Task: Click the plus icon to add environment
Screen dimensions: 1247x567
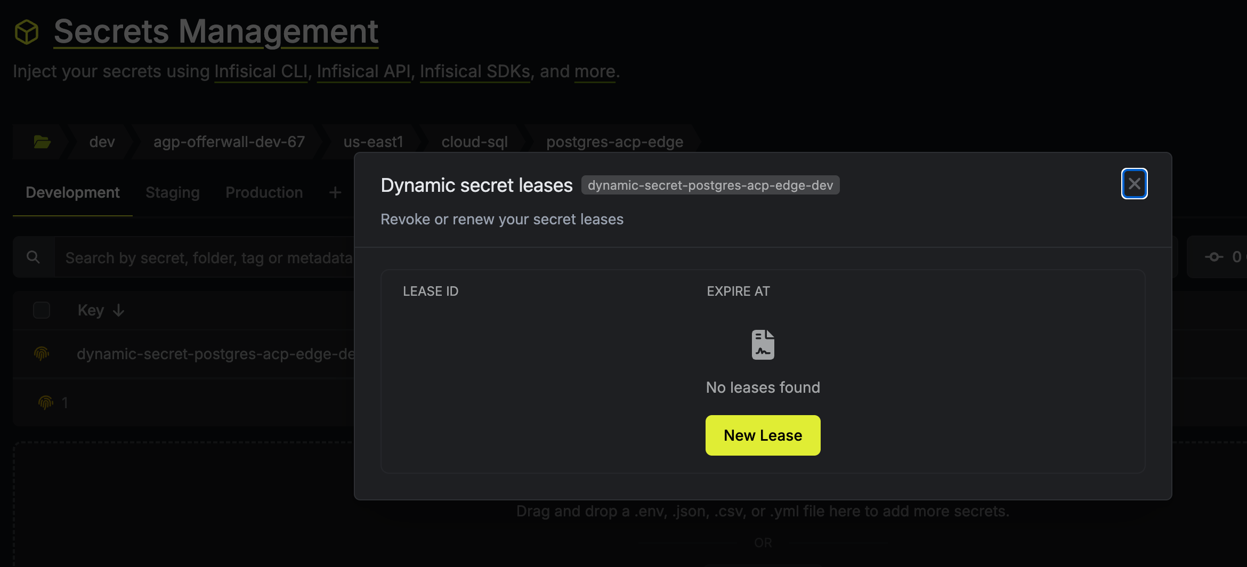Action: (x=335, y=192)
